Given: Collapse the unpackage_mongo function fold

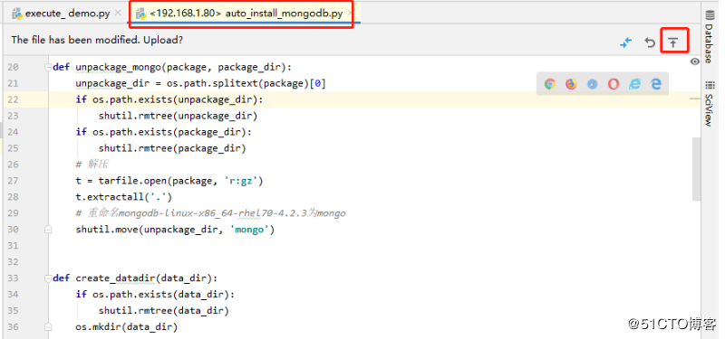Looking at the screenshot, I should (x=47, y=67).
